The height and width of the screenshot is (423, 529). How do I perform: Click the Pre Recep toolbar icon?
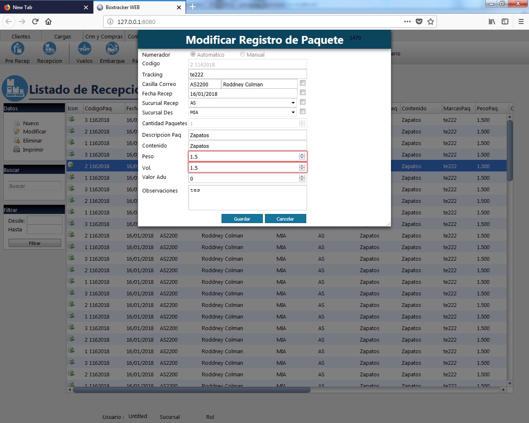point(17,49)
